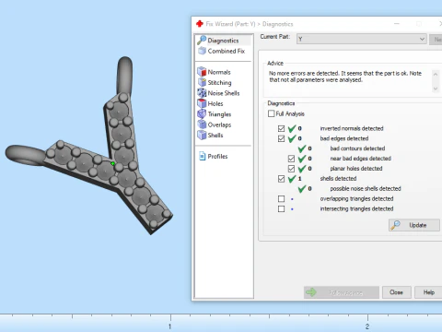442x332 pixels.
Task: Click 'possible noise shells detected' text
Action: [x=366, y=189]
